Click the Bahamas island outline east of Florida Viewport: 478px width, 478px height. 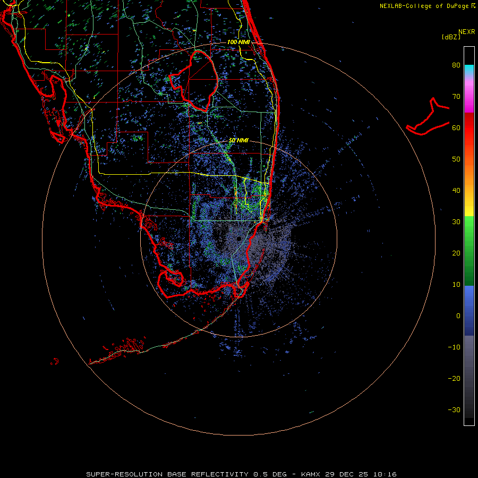coord(428,116)
